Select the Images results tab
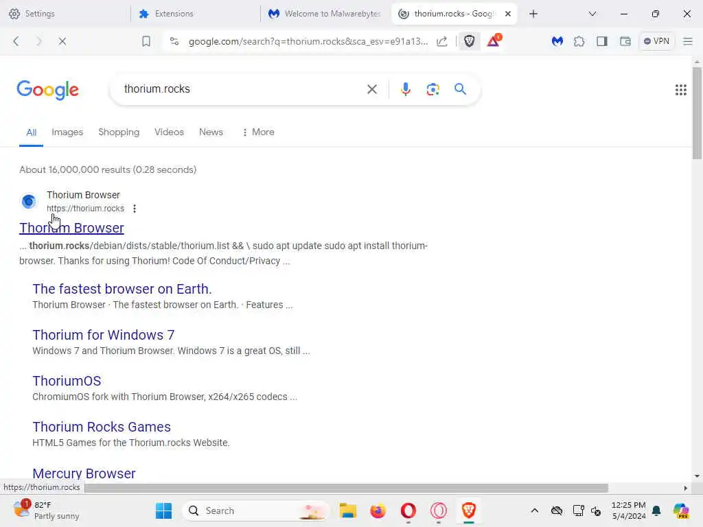703x527 pixels. click(x=67, y=132)
